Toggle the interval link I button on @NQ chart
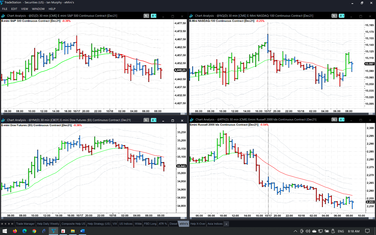Image resolution: width=376 pixels, height=235 pixels. 341,16
